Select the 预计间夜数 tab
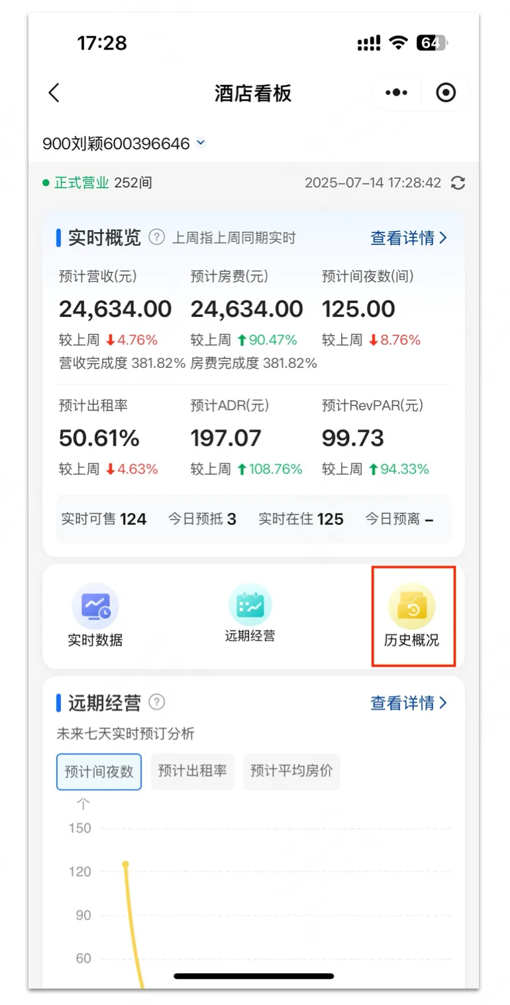Screen dimensions: 510x1005 [99, 772]
